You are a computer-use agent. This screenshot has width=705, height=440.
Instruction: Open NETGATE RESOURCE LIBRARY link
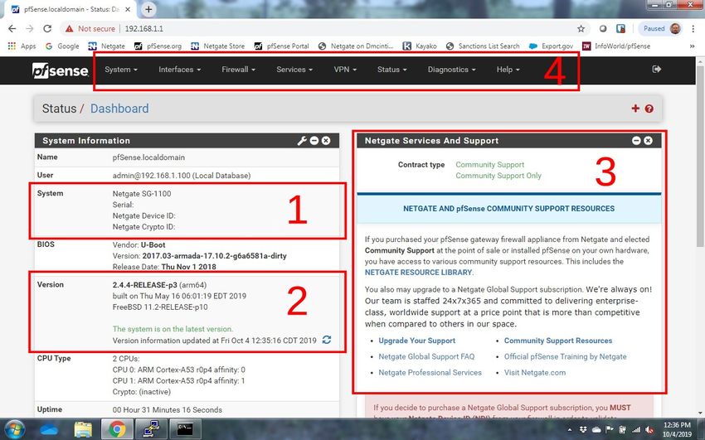click(419, 272)
